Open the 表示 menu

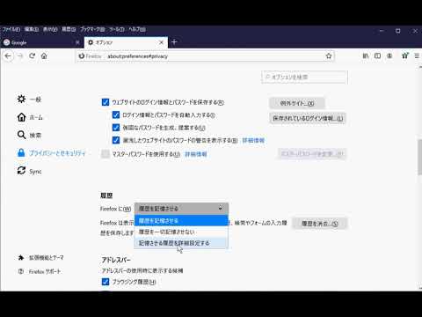pos(50,29)
